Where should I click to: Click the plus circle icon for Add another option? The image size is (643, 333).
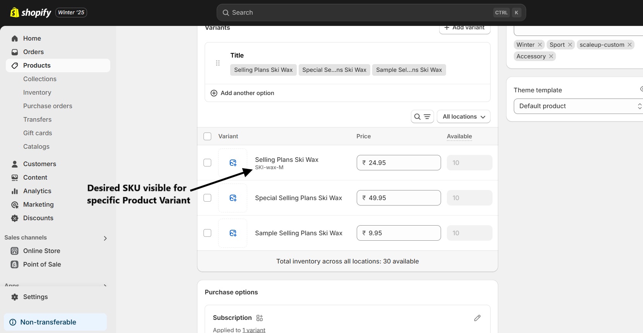click(214, 93)
